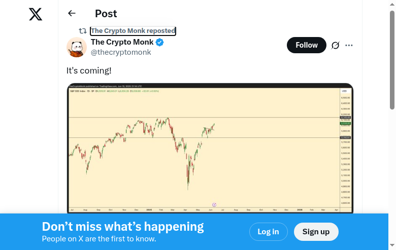
Task: Click the scrollbar up arrow
Action: (x=392, y=4)
